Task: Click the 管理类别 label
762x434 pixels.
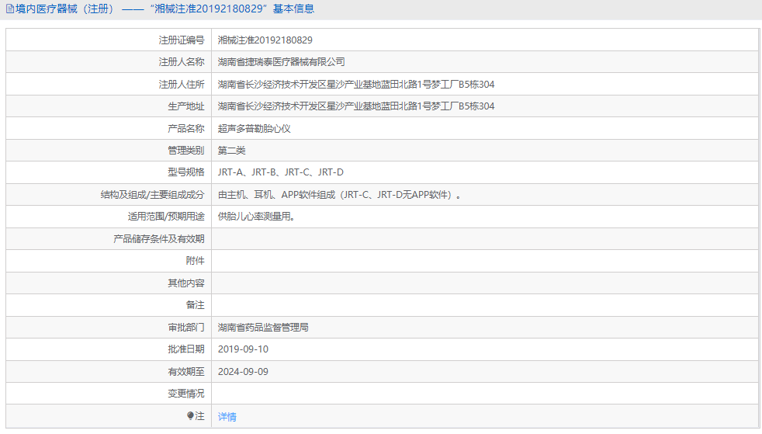Action: click(x=186, y=150)
